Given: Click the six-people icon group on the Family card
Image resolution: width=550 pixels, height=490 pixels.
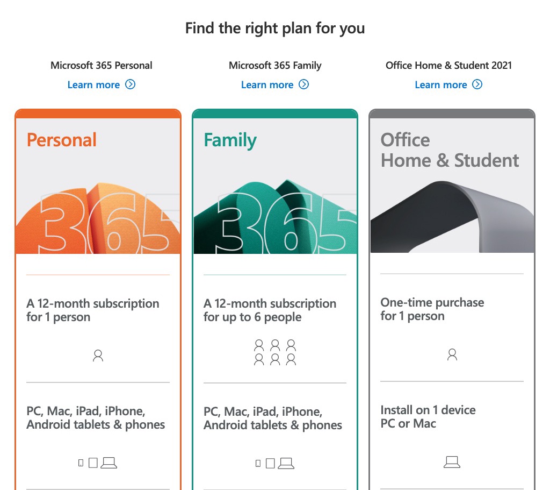Looking at the screenshot, I should [275, 352].
